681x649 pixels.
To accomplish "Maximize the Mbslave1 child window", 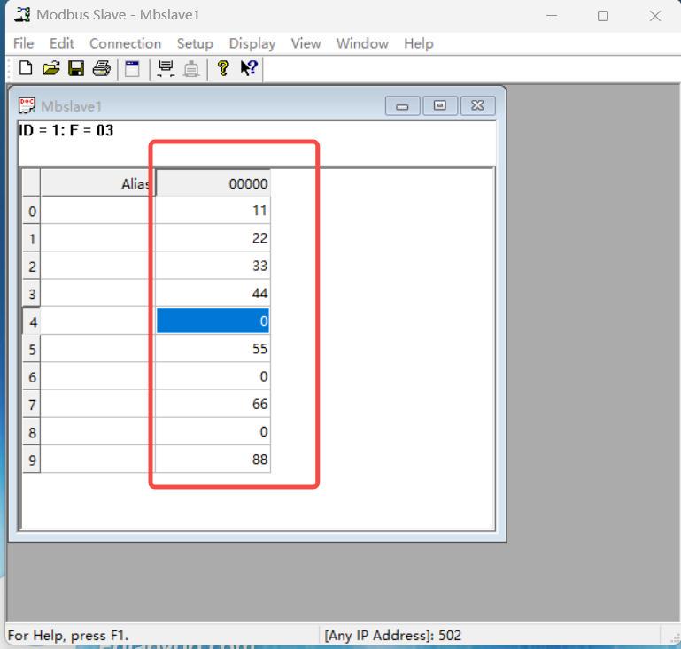I will pyautogui.click(x=440, y=106).
